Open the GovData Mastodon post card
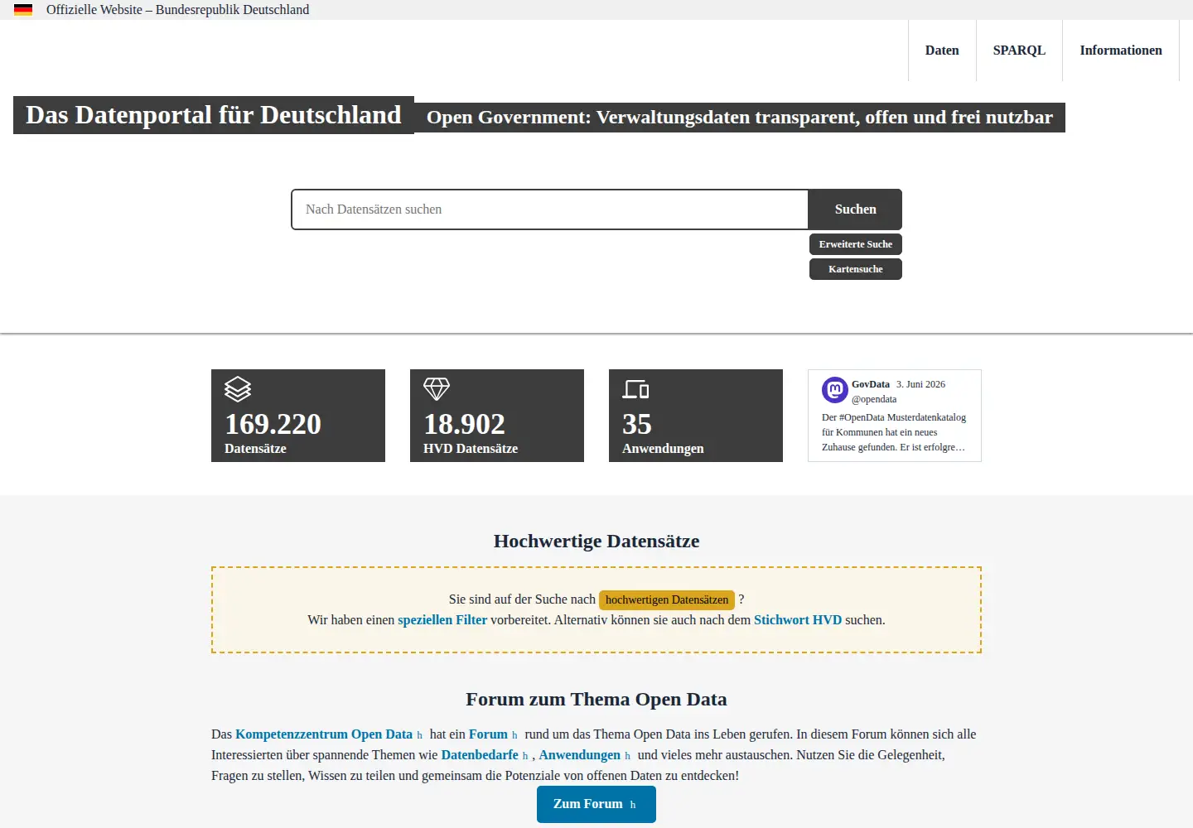The height and width of the screenshot is (828, 1193). 895,416
